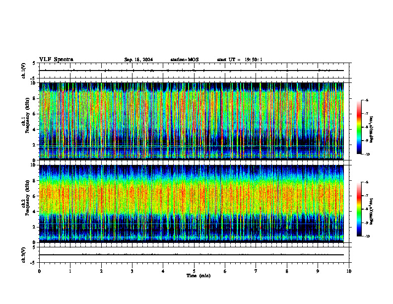
Task: Click the "1" minute tick label
Action: click(x=70, y=271)
